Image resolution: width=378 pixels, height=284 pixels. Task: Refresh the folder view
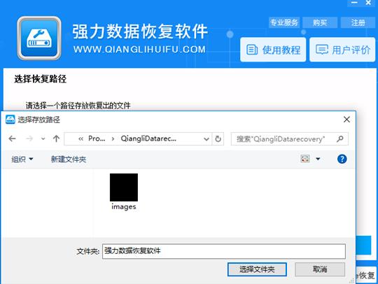tap(218, 139)
